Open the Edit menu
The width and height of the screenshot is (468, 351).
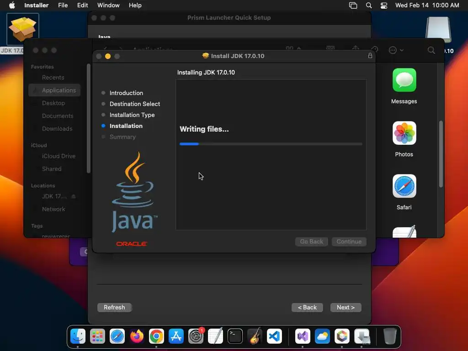click(x=82, y=5)
